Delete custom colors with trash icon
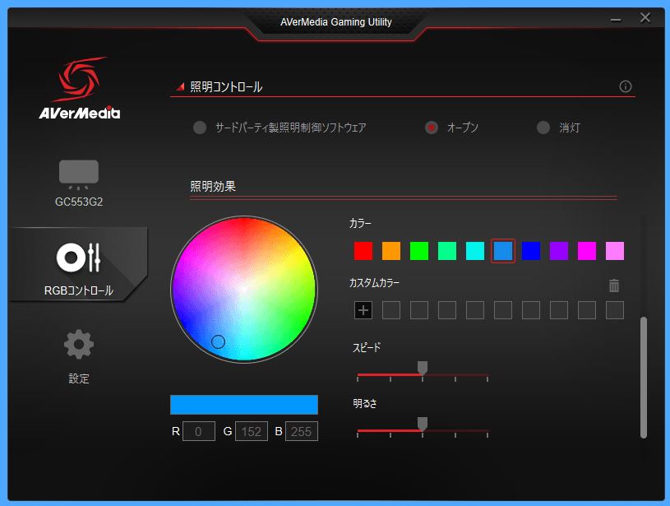The image size is (670, 506). pos(613,285)
